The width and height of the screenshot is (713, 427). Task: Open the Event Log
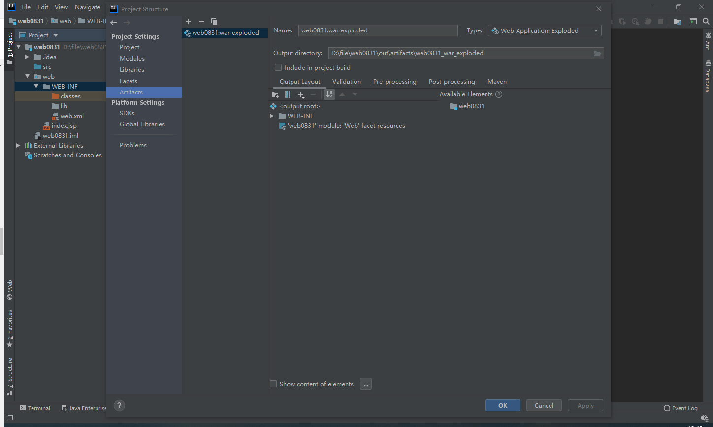click(681, 408)
